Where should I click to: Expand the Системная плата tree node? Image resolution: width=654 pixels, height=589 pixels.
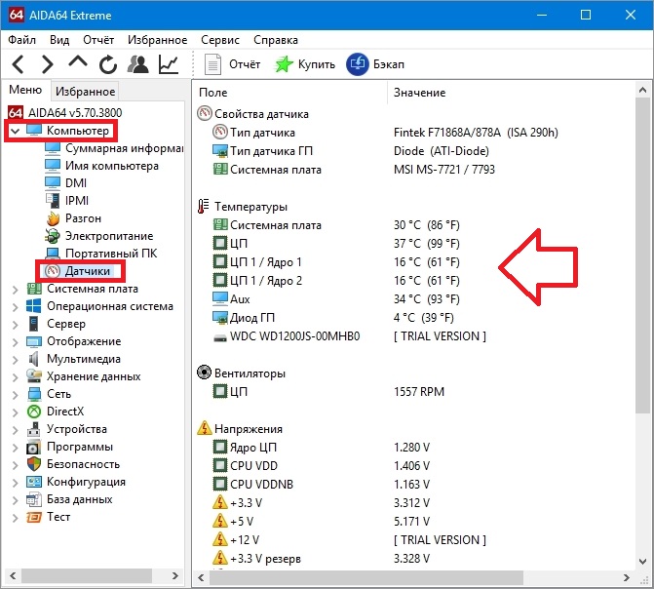coord(15,289)
